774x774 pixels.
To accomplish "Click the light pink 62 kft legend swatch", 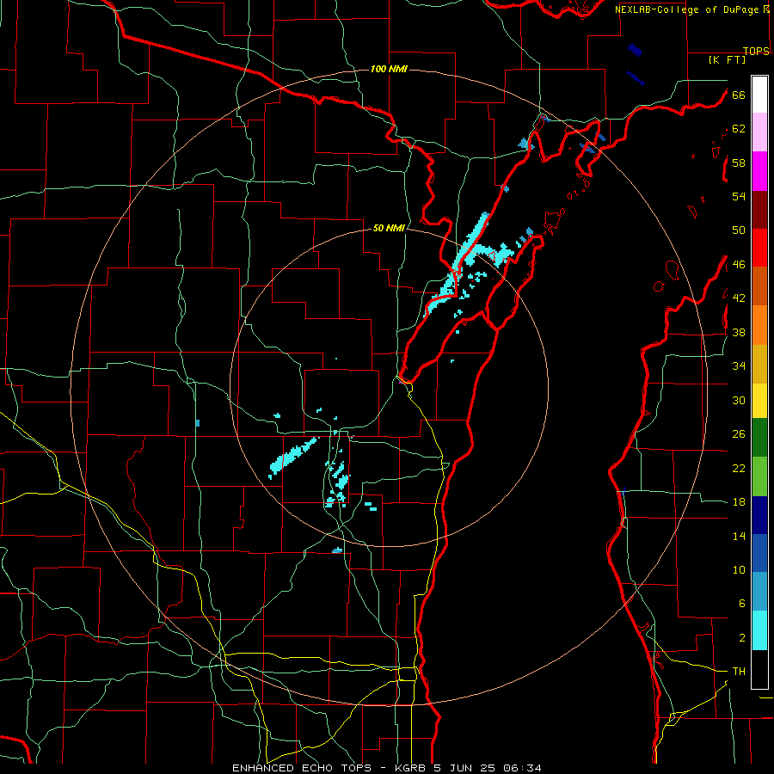I will click(759, 132).
